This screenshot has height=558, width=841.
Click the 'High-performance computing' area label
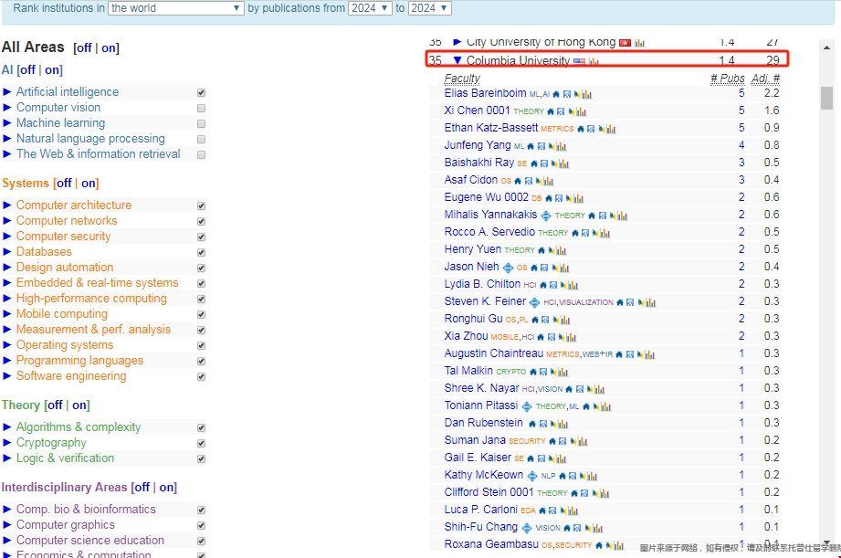click(91, 299)
